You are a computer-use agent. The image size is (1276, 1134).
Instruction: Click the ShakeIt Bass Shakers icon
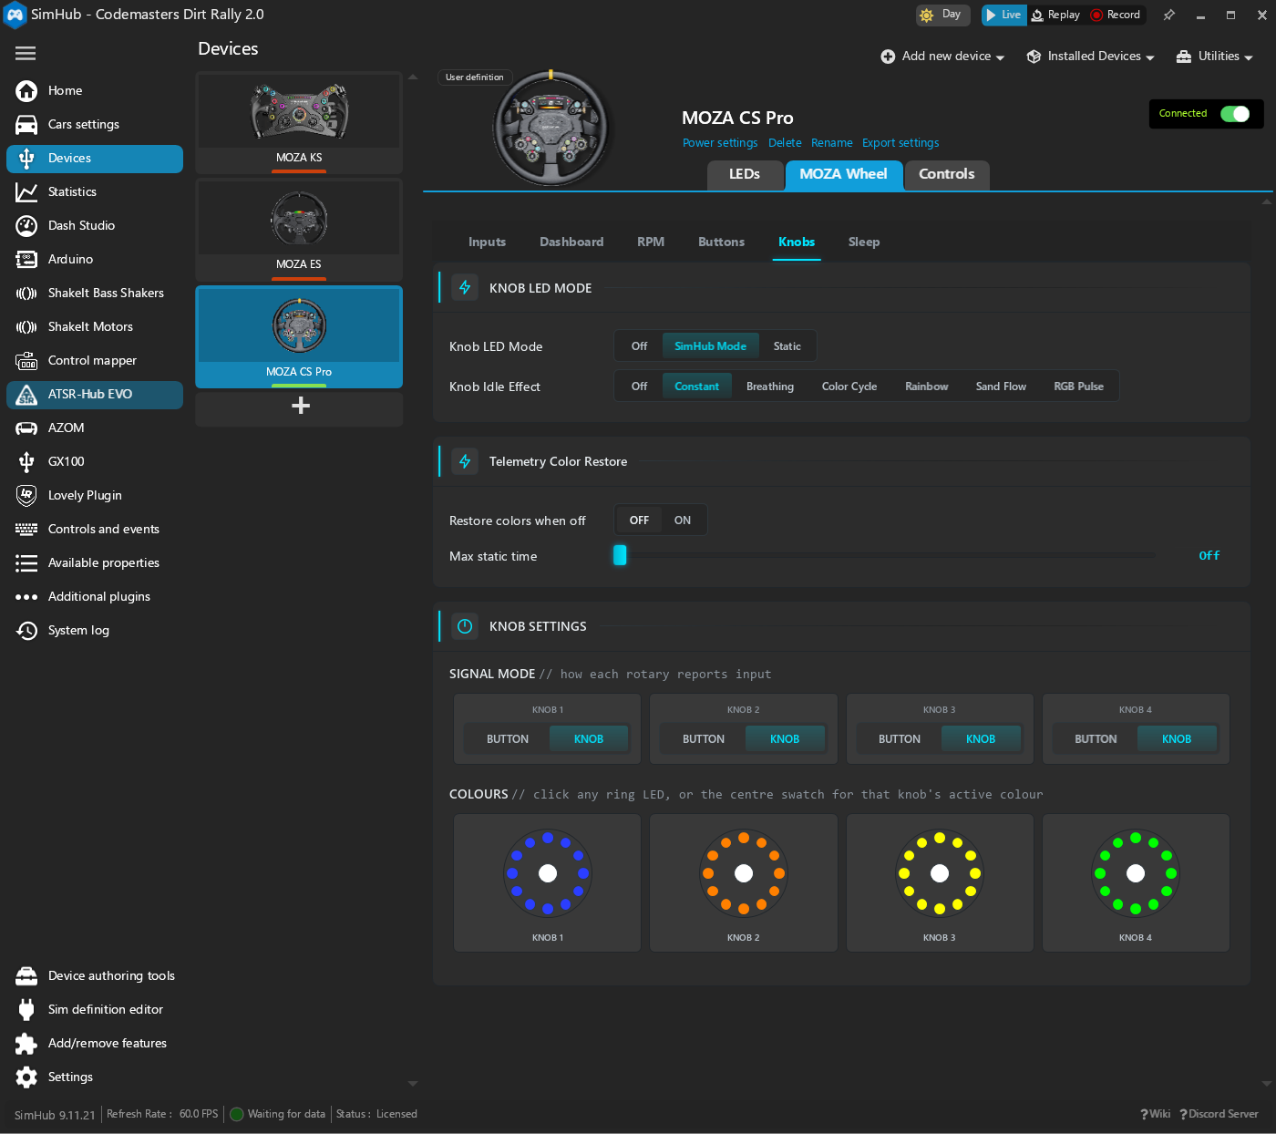tap(26, 293)
